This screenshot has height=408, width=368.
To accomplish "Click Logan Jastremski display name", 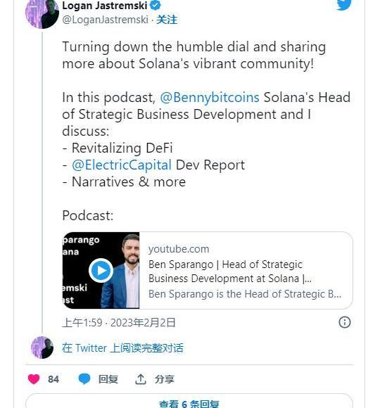I will click(105, 6).
